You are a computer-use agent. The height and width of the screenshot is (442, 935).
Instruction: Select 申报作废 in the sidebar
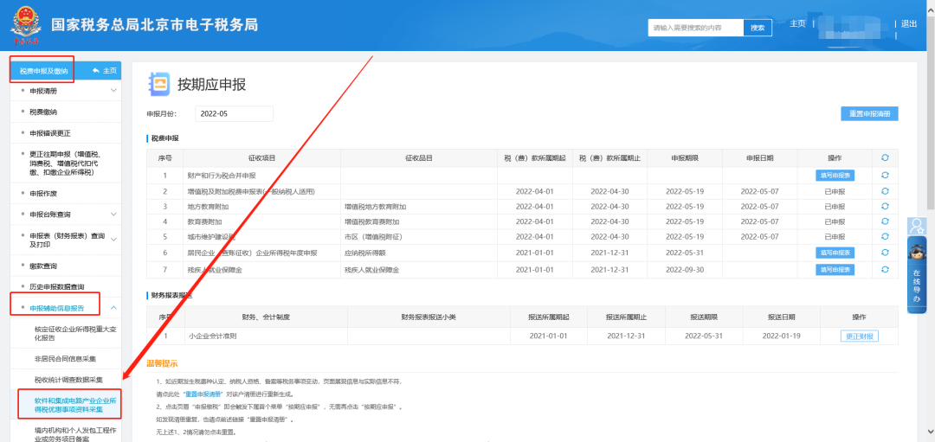point(43,193)
